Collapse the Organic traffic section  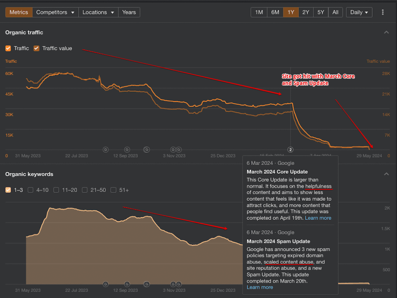387,33
